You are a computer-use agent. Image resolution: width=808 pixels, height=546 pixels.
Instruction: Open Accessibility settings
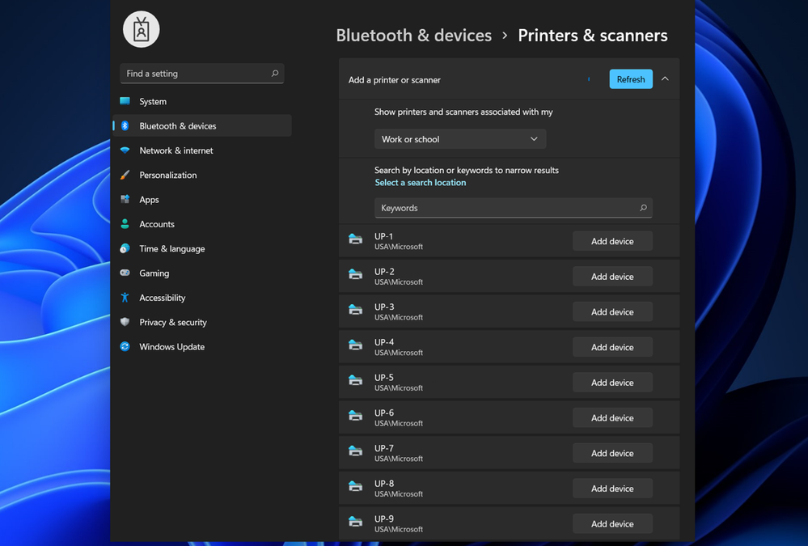[x=202, y=298]
